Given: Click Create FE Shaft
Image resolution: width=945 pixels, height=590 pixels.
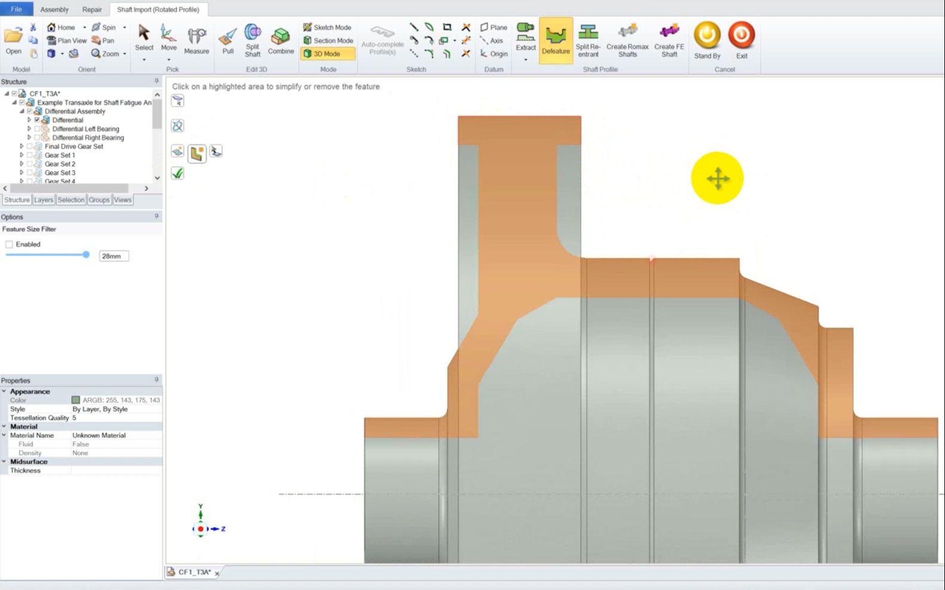Looking at the screenshot, I should (669, 41).
